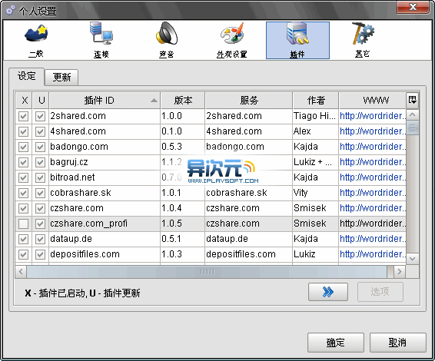
Task: Toggle X checkbox for 2shared.com
Action: (23, 116)
